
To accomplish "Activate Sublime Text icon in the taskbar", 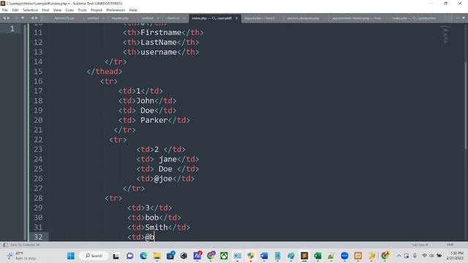I will [x=304, y=256].
